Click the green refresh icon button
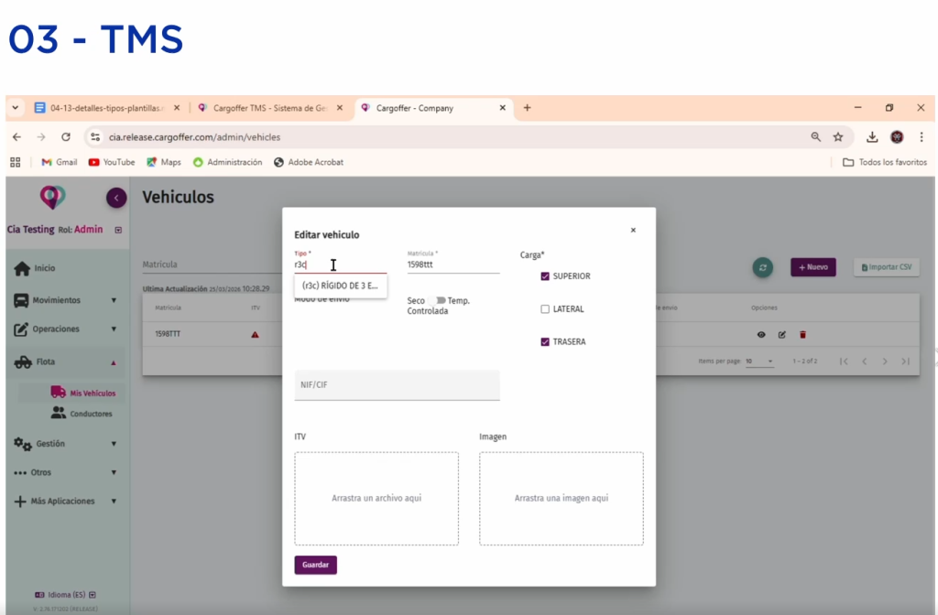 click(x=762, y=267)
